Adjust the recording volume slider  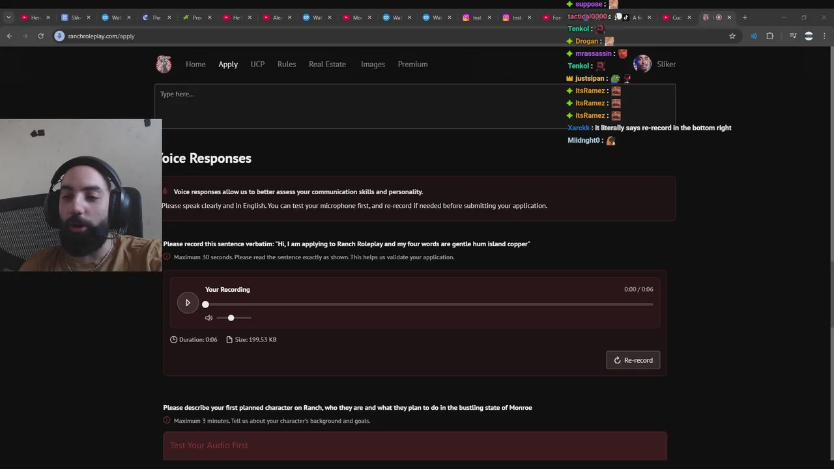coord(234,318)
